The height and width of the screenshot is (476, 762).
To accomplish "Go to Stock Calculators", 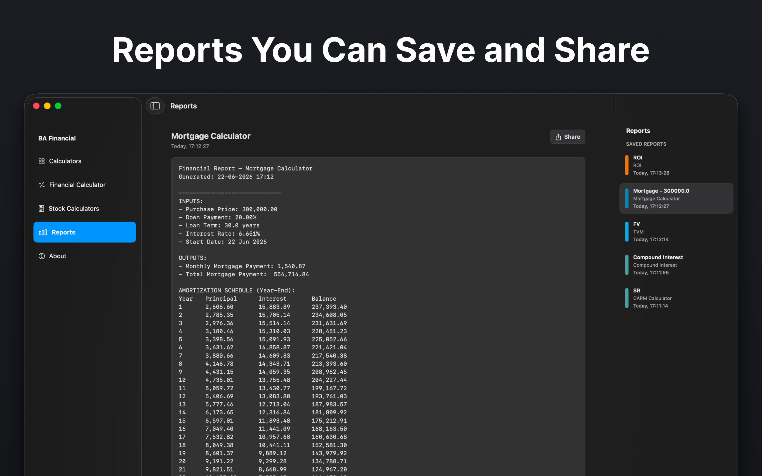I will pyautogui.click(x=84, y=208).
